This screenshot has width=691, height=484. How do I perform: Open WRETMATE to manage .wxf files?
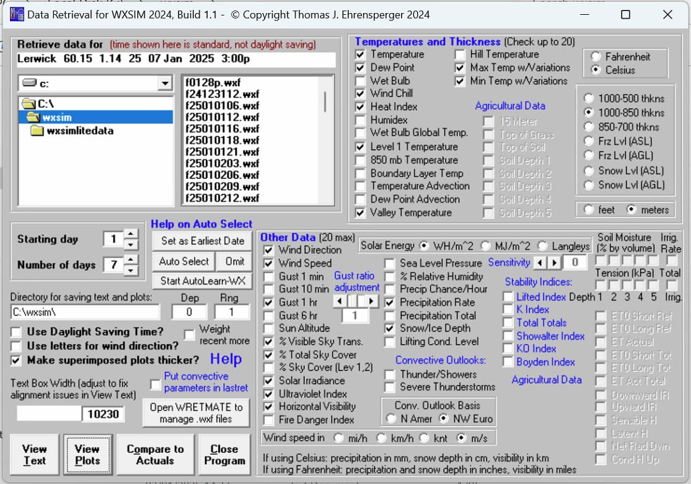pos(196,413)
